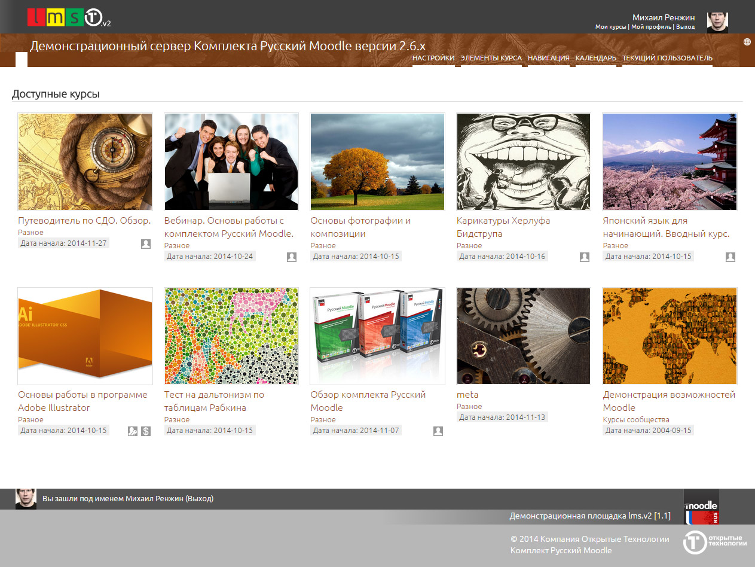This screenshot has width=755, height=567.
Task: Click Выход in the top header
Action: 686,27
